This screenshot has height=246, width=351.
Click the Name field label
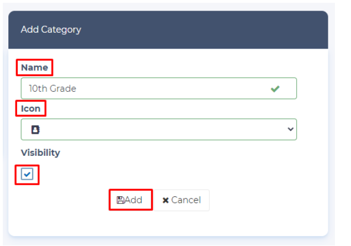pyautogui.click(x=34, y=68)
